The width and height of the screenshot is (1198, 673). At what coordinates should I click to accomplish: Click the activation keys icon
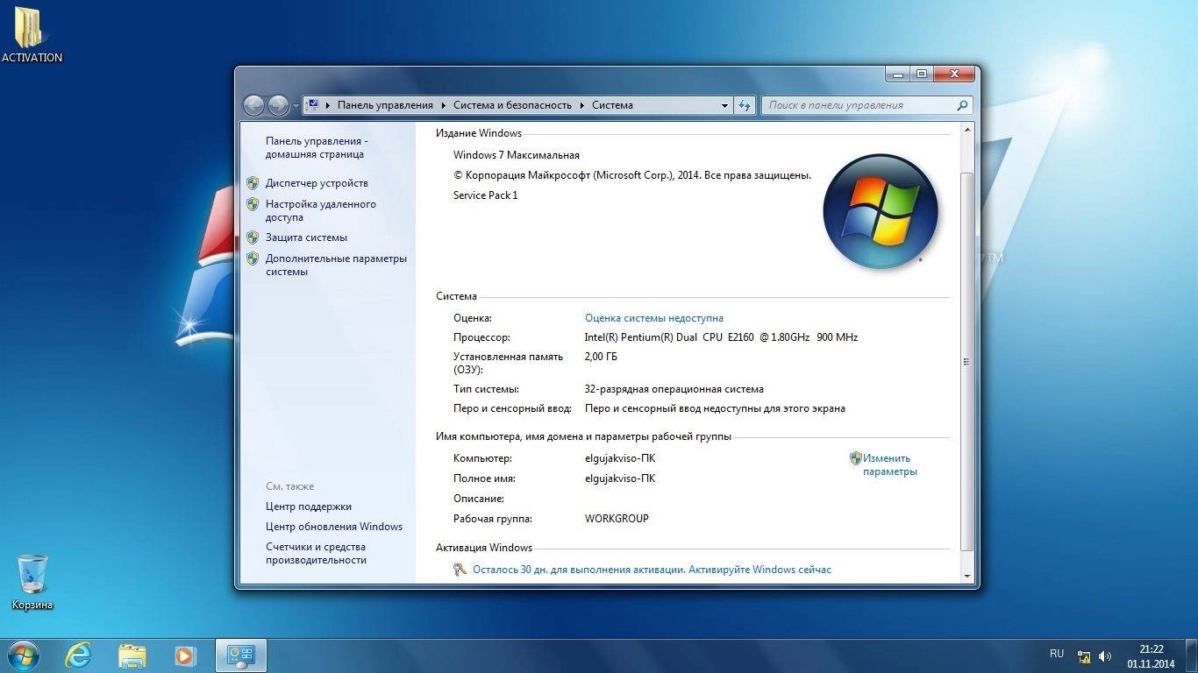click(x=460, y=570)
